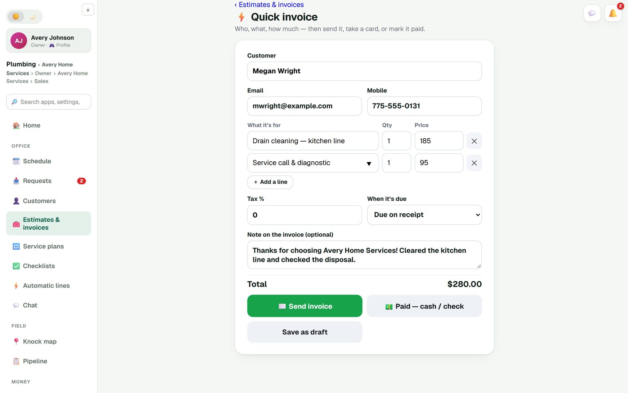
Task: Open Chat in sidebar
Action: click(49, 305)
